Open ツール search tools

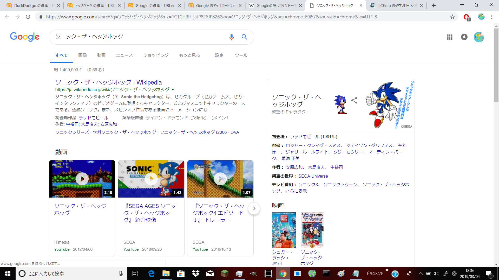pos(241,55)
